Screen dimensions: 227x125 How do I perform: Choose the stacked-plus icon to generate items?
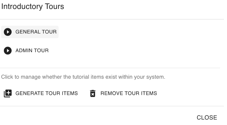tap(8, 93)
